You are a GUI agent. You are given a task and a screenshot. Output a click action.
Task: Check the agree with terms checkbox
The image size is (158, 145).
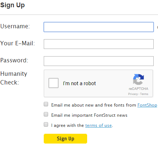46,124
